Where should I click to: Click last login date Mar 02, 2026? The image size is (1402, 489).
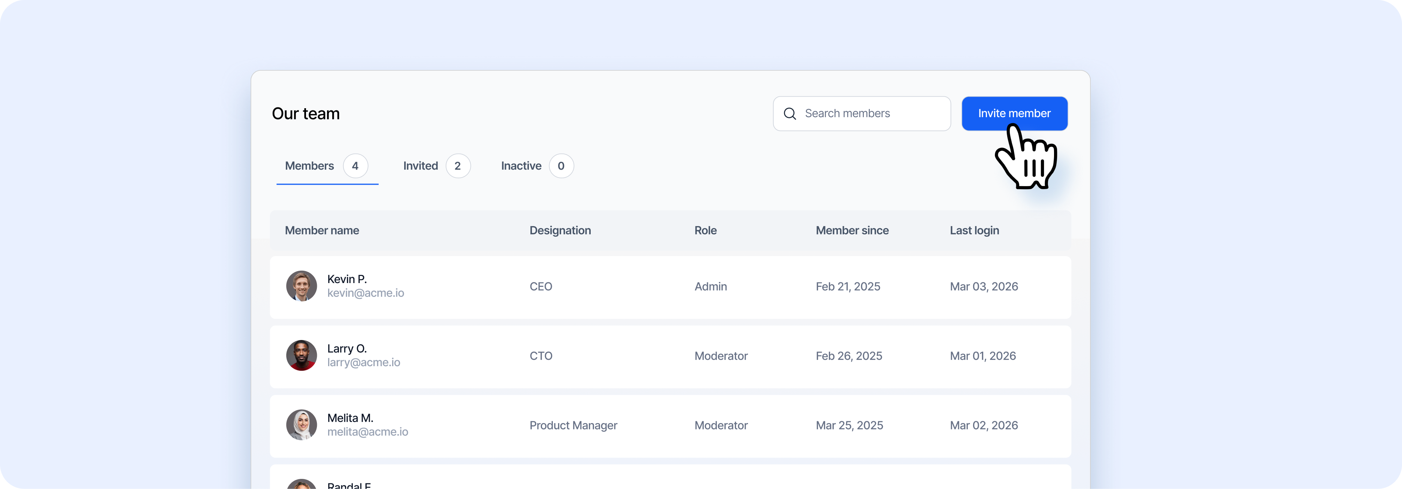point(984,426)
